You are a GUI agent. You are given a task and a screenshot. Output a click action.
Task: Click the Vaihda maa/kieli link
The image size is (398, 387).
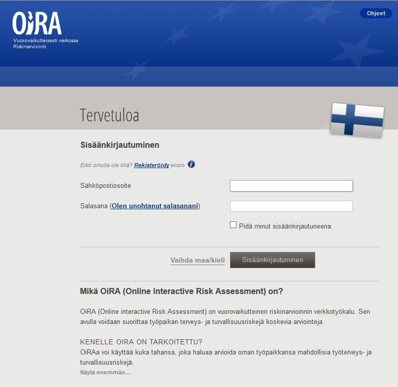(x=197, y=260)
